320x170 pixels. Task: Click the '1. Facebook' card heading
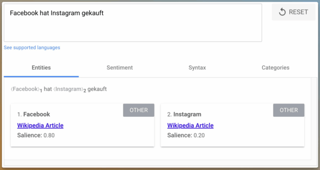point(34,114)
